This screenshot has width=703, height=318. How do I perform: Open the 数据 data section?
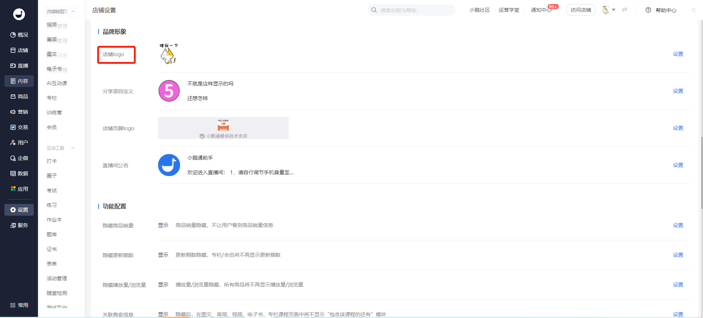click(19, 173)
